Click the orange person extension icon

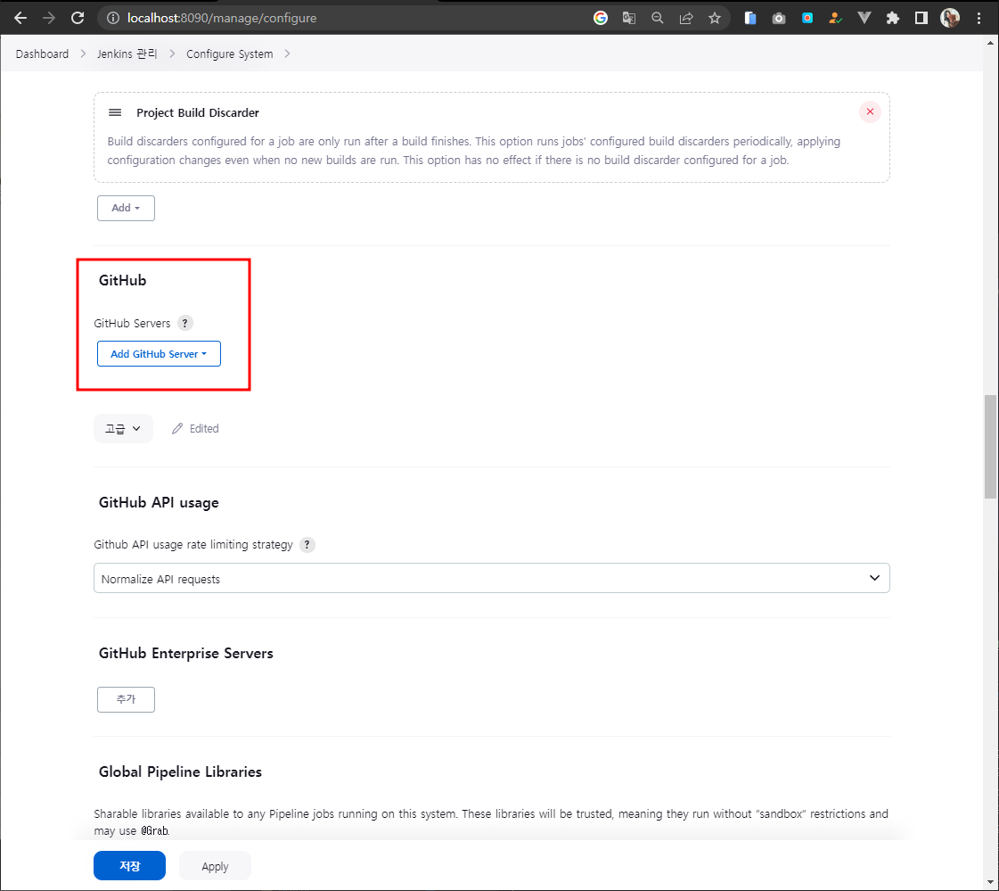click(x=835, y=18)
